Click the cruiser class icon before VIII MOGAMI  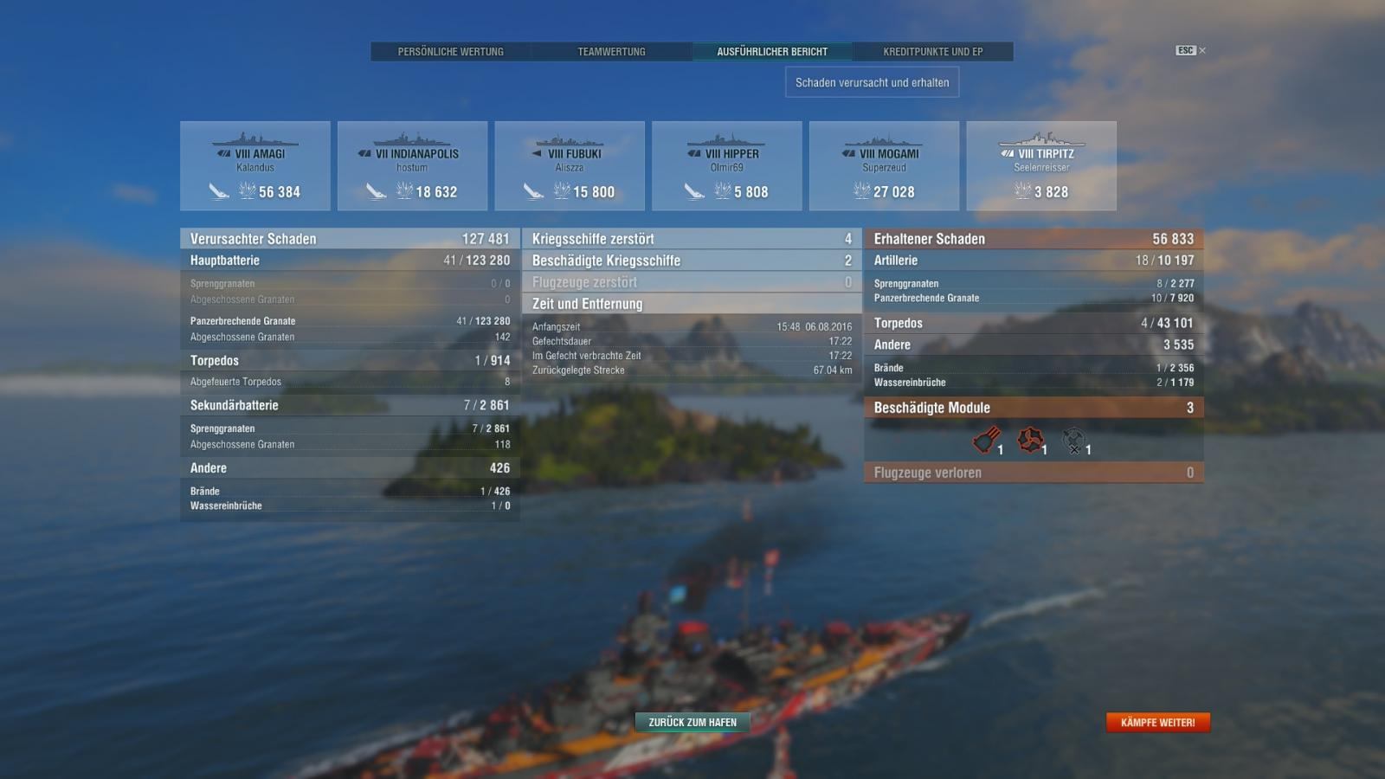(848, 154)
